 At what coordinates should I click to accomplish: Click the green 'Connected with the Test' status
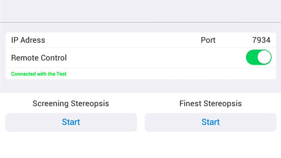(x=39, y=74)
